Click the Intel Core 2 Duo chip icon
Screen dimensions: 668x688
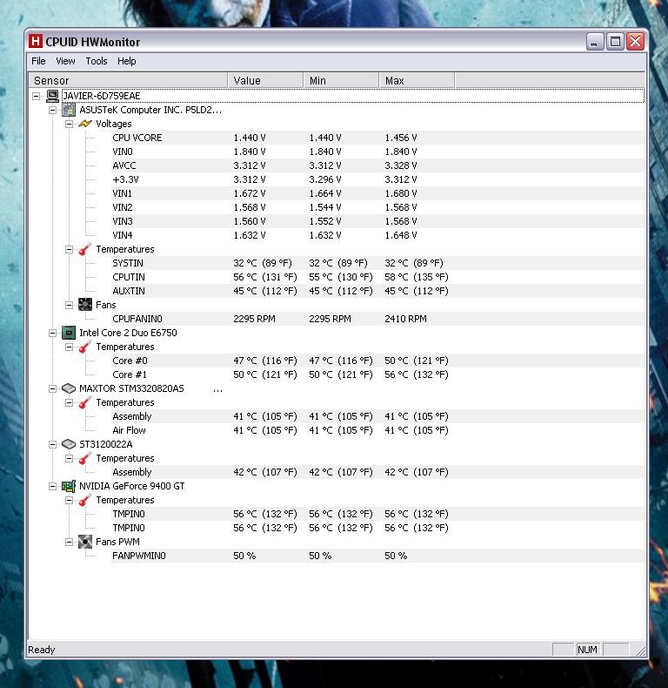pos(69,333)
